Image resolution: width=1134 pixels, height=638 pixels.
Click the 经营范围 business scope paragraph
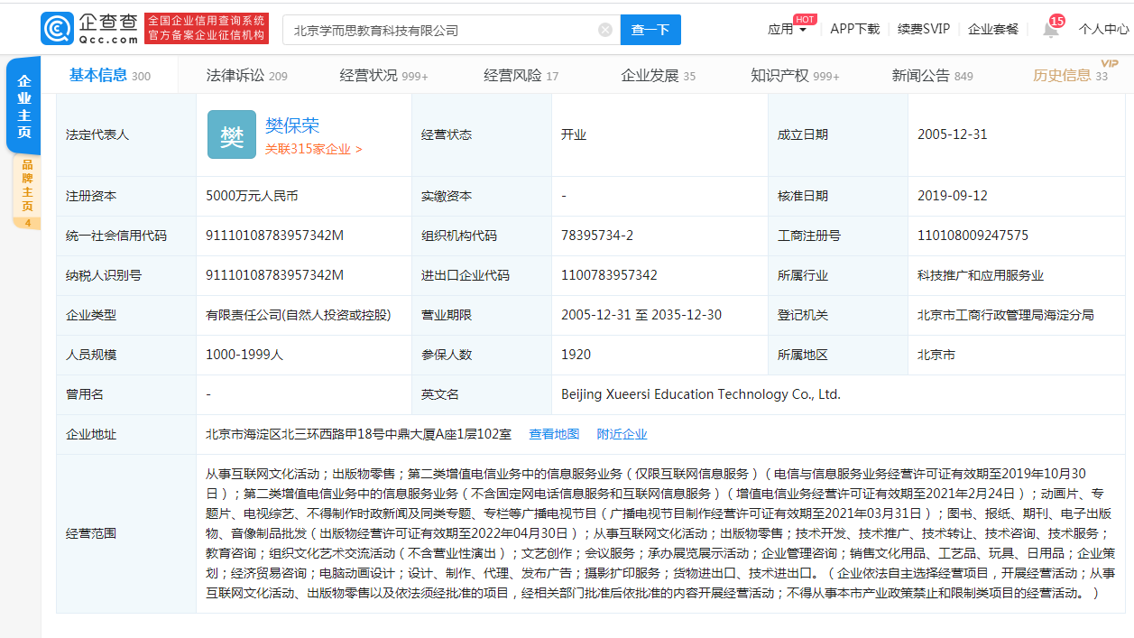pos(661,533)
